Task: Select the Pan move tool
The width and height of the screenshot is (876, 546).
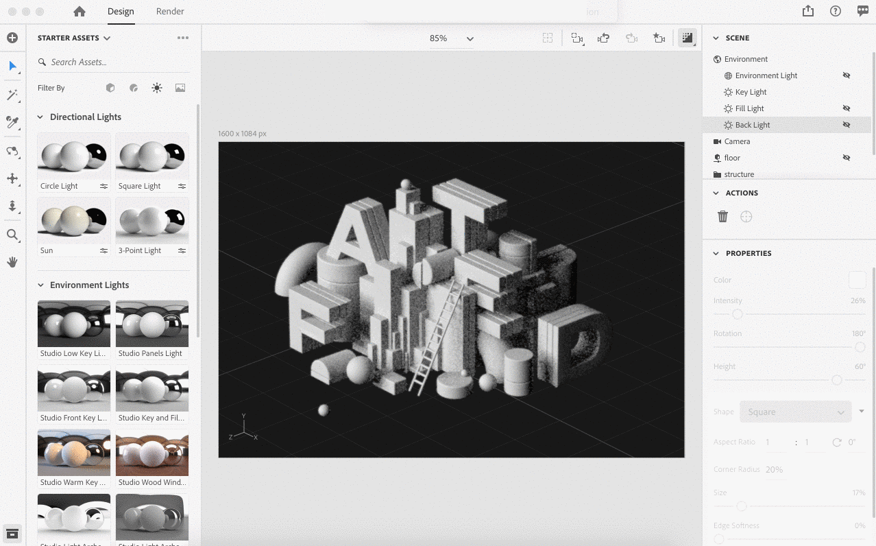Action: click(12, 178)
